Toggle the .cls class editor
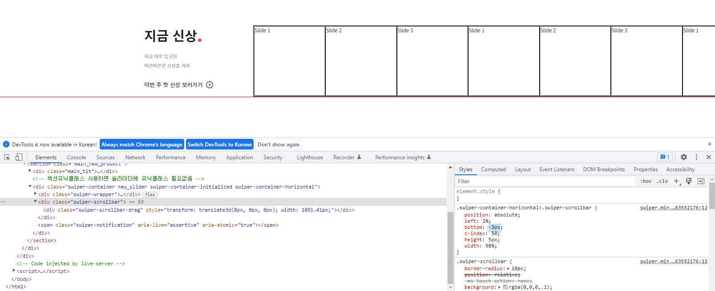The image size is (715, 291). (662, 181)
